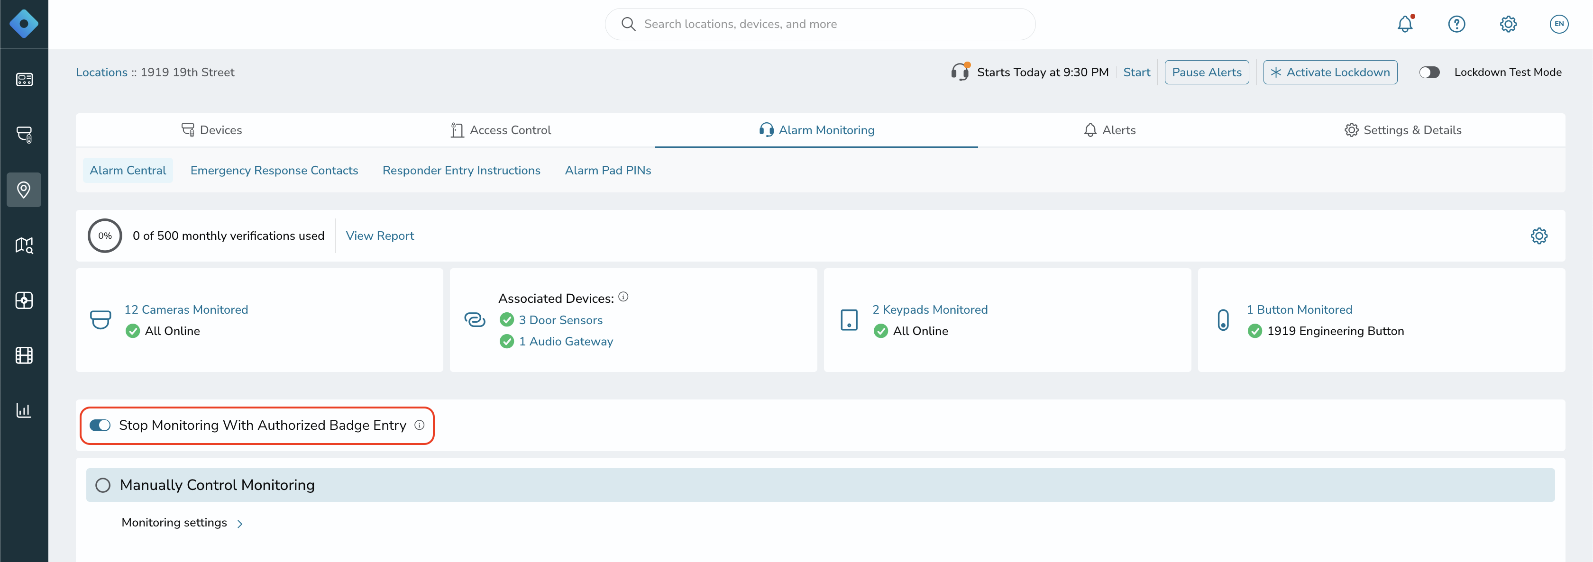Toggle Lockdown Test Mode switch
Screen dimensions: 1593x562
click(1429, 73)
